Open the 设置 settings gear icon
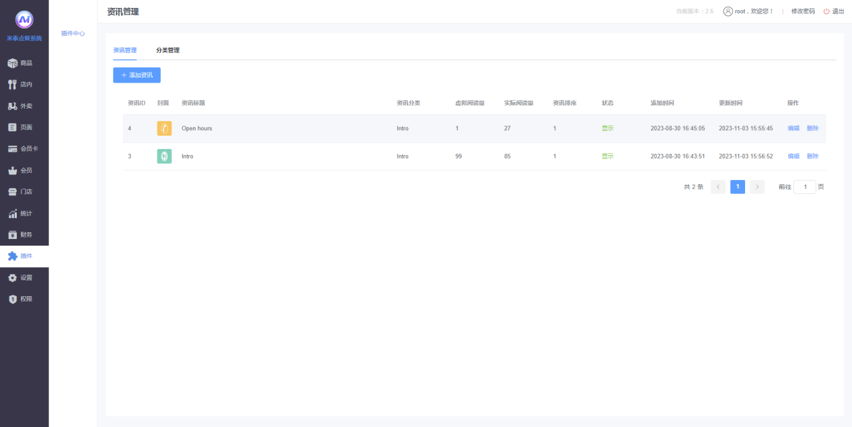Image resolution: width=852 pixels, height=427 pixels. pos(12,278)
